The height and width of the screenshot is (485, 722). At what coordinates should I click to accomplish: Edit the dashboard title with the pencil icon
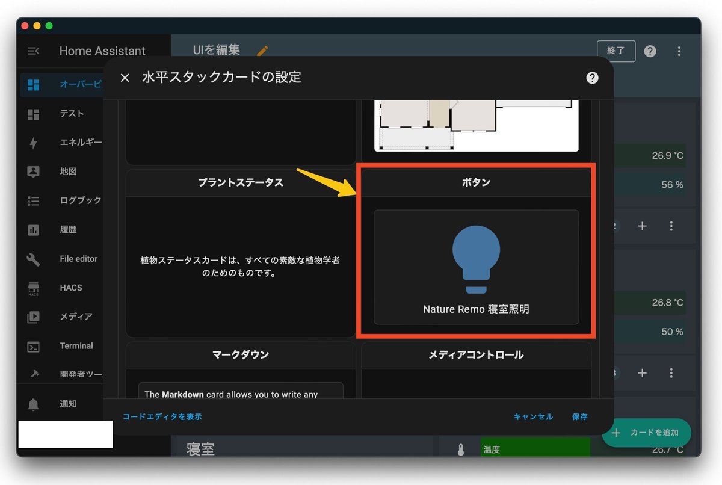pos(262,51)
